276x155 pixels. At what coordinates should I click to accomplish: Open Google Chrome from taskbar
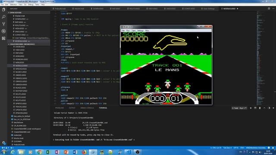tap(39, 152)
